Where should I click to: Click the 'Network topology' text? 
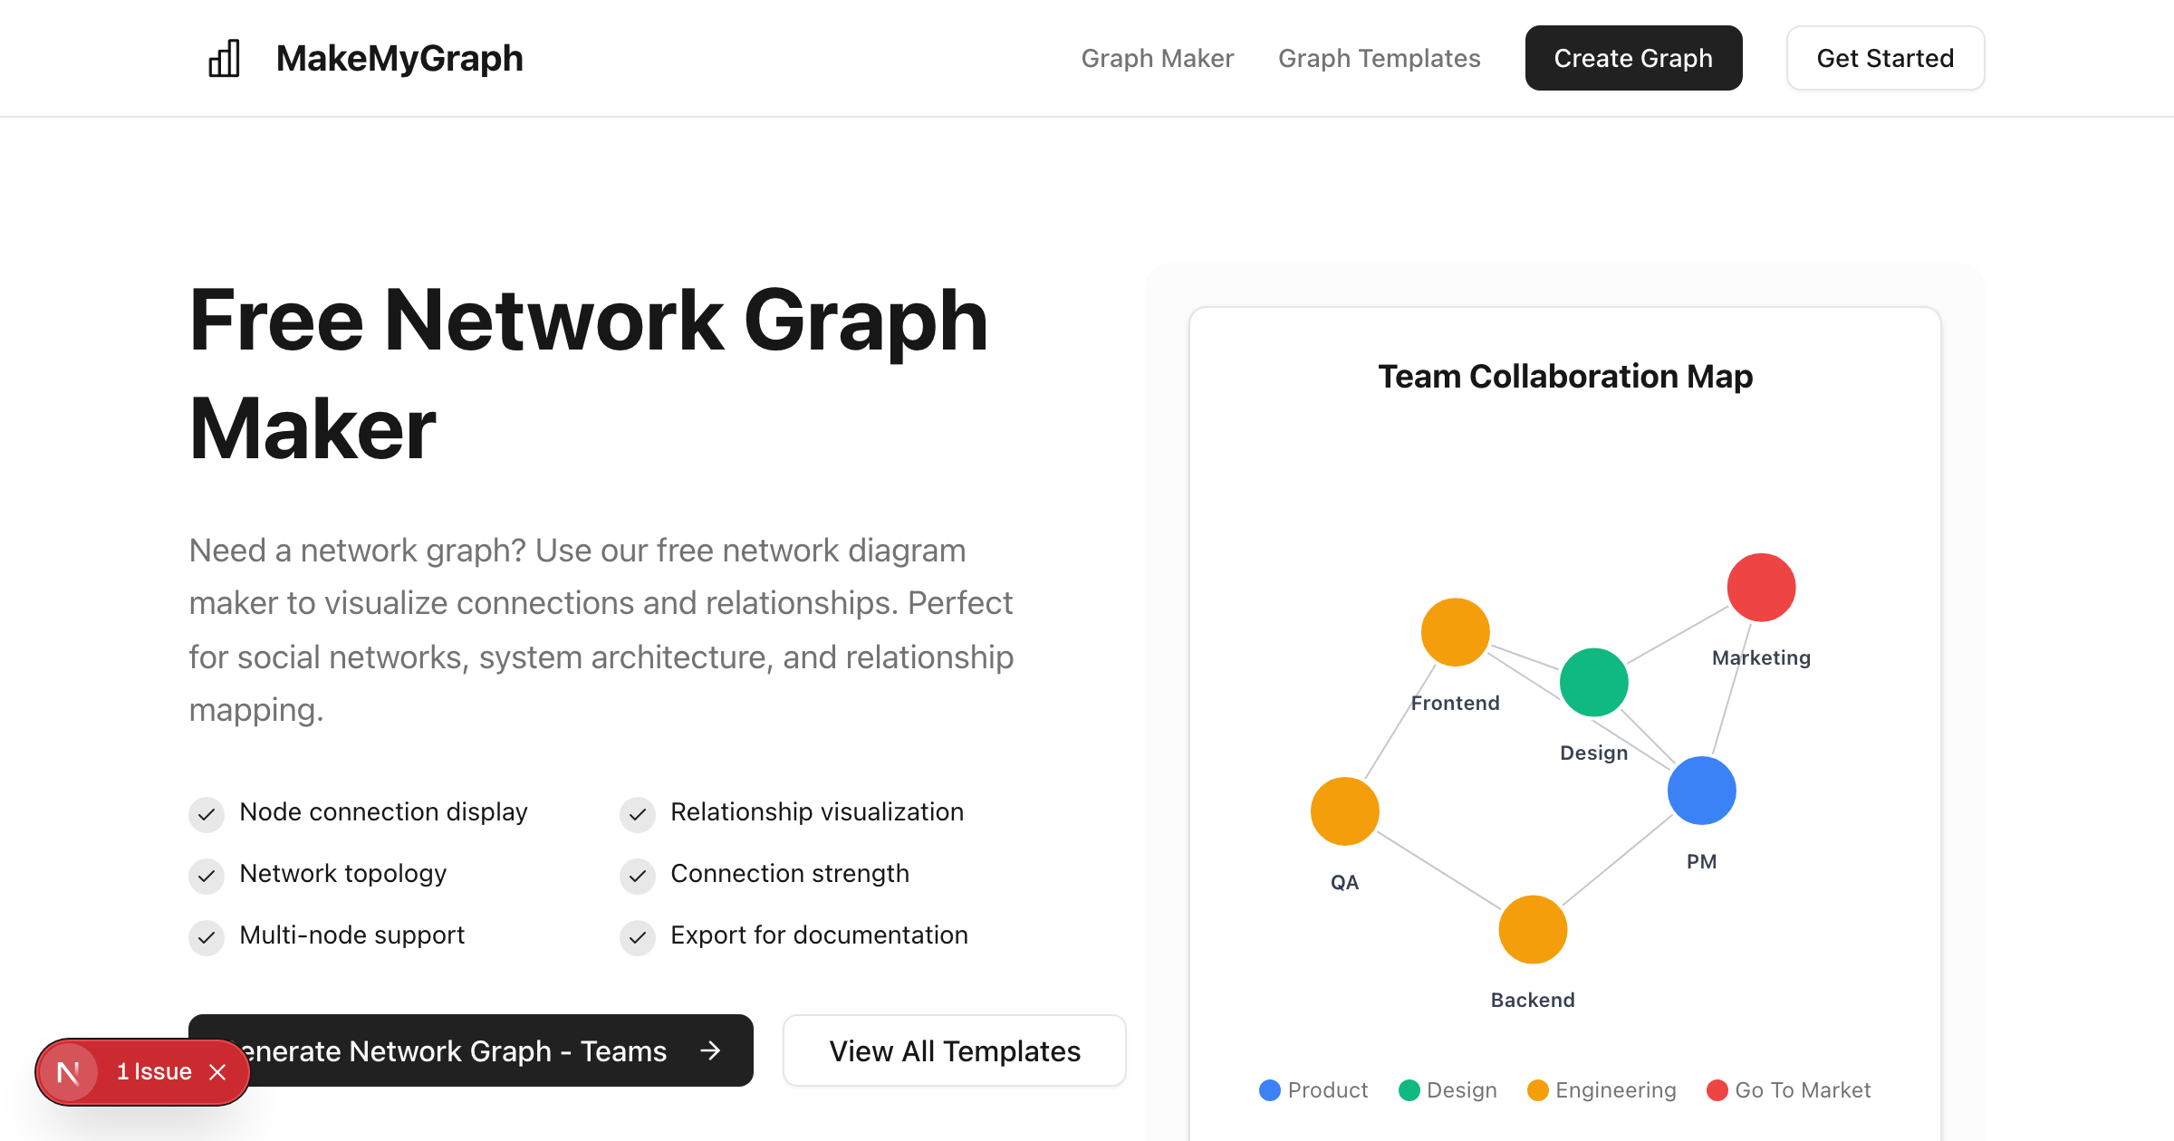[343, 874]
